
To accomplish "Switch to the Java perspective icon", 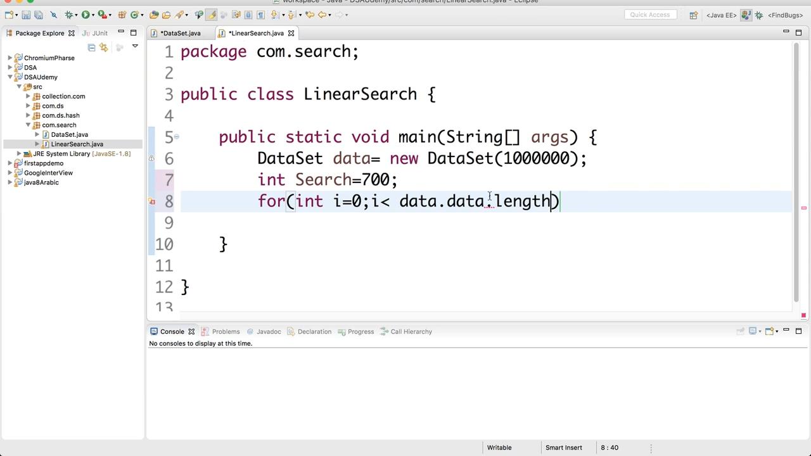I will click(x=746, y=15).
